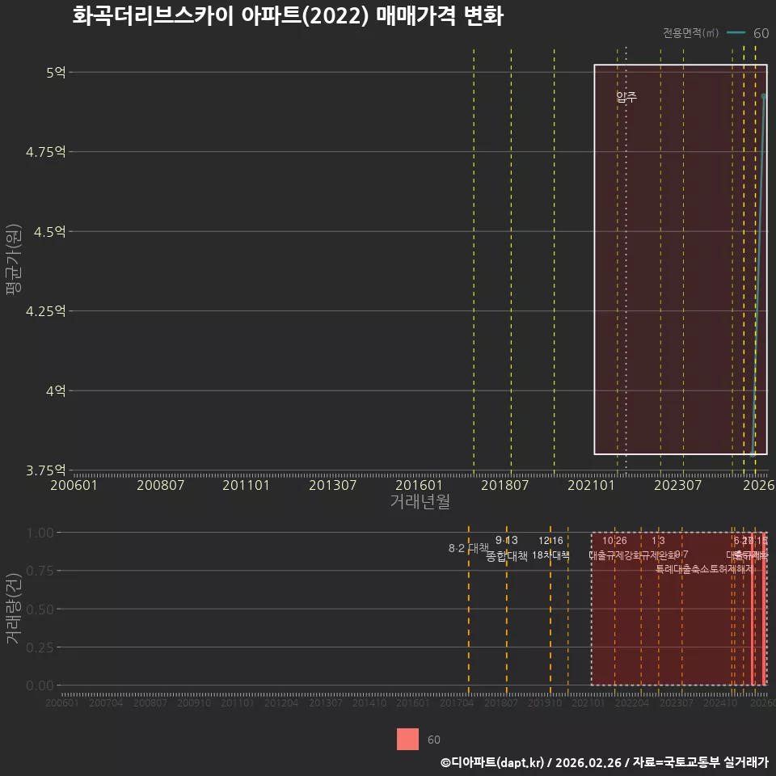Click the 1.00 volume axis label

pyautogui.click(x=40, y=533)
